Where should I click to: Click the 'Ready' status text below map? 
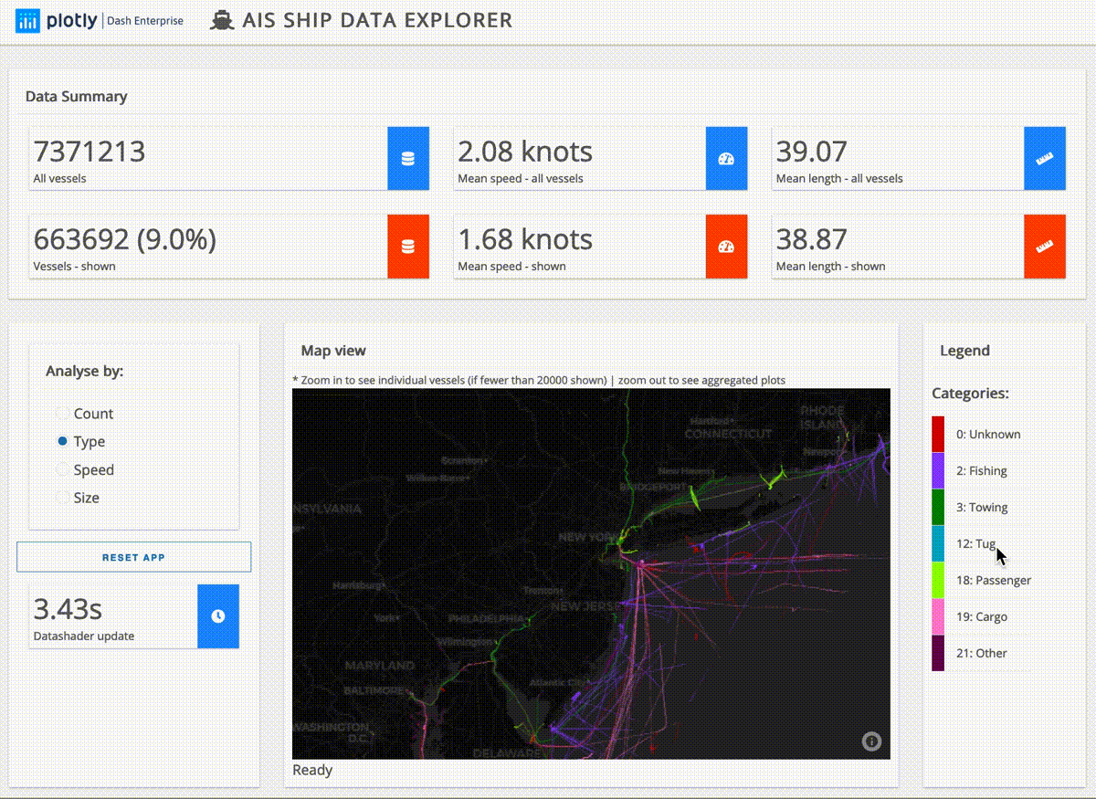(312, 771)
